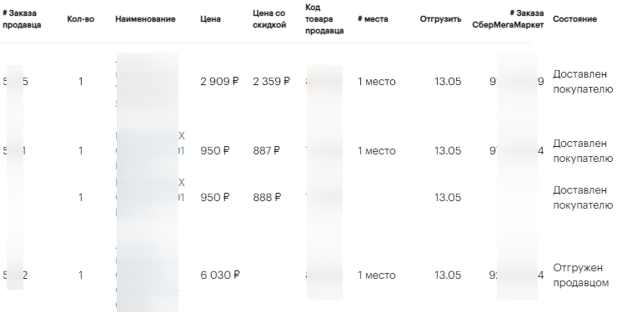Open the product link discounted to 887 ₽

click(x=150, y=151)
